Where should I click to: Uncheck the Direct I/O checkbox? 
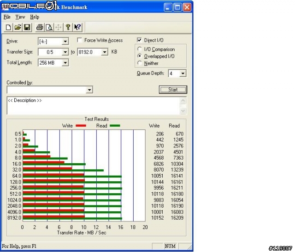[x=139, y=40]
